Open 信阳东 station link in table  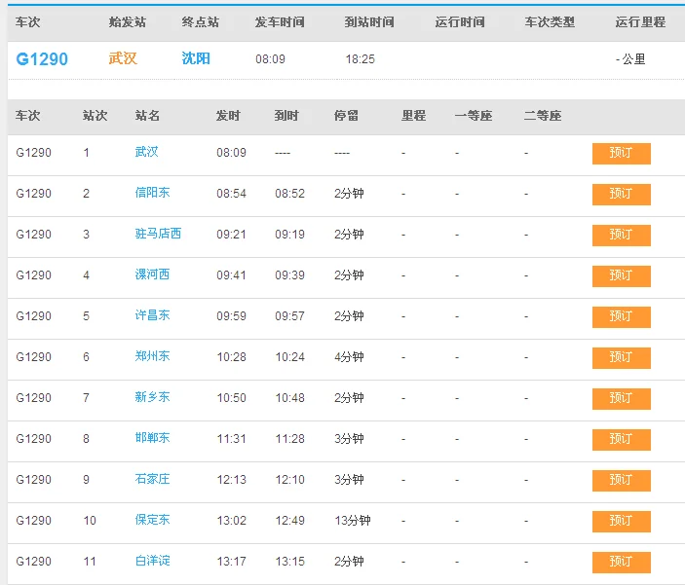click(152, 193)
